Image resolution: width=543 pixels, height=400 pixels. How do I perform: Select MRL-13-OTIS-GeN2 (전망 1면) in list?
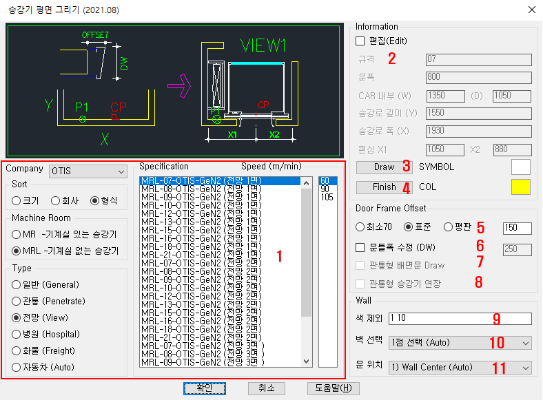221,222
